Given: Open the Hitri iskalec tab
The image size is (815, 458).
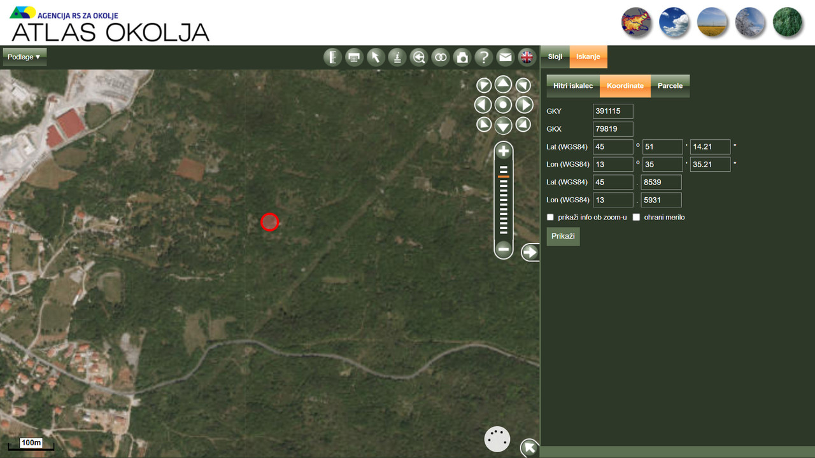Looking at the screenshot, I should [573, 86].
